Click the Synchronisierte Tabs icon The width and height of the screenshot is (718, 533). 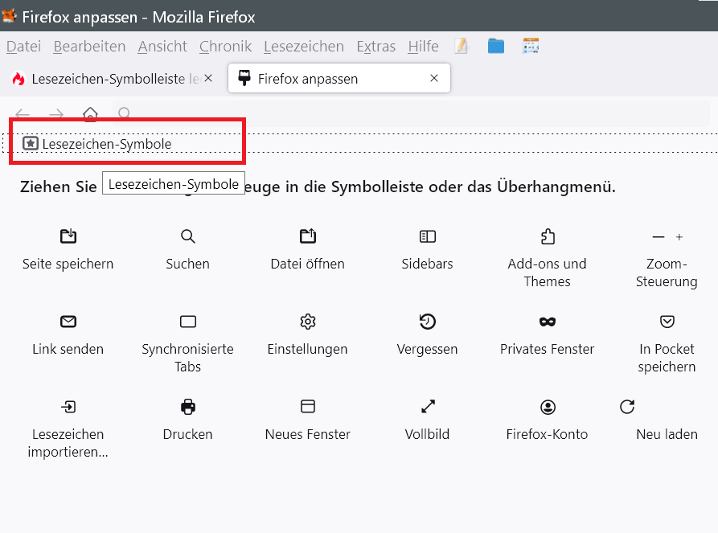point(188,322)
